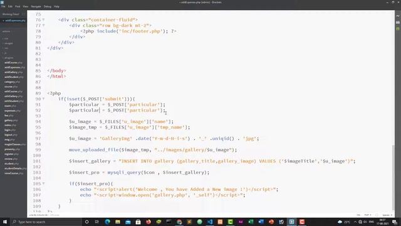Viewport: 401px width, 226px height.
Task: Open File Explorer from taskbar
Action: (x=118, y=222)
